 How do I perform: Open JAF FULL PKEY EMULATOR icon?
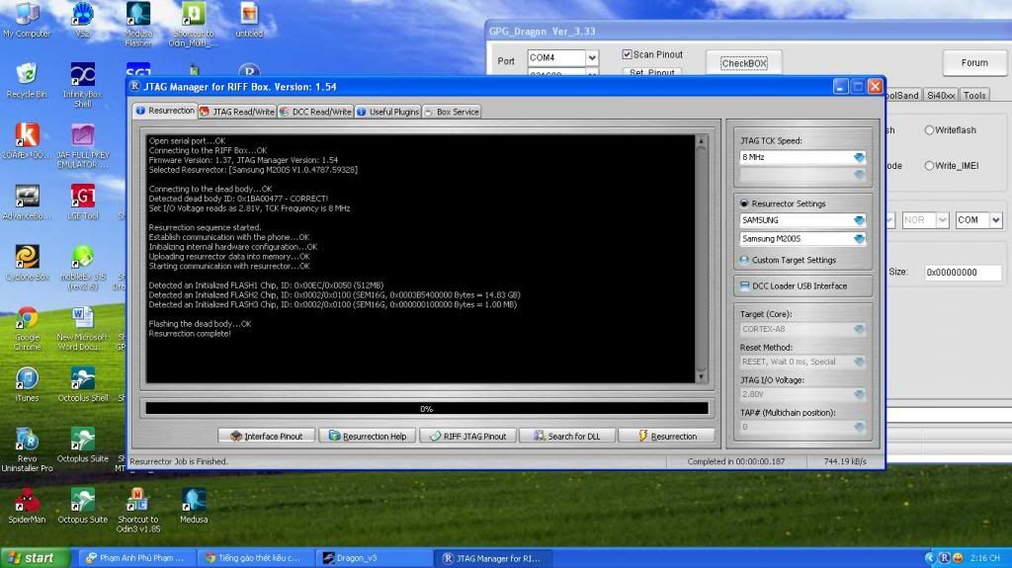[x=83, y=146]
